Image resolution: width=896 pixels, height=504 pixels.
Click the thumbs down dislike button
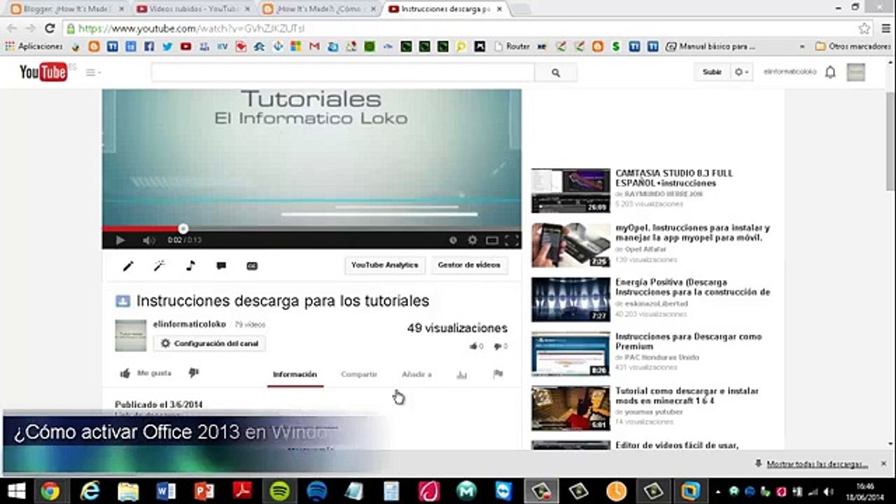194,373
